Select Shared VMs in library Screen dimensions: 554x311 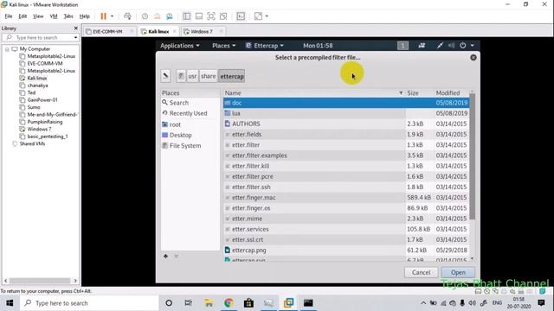32,143
